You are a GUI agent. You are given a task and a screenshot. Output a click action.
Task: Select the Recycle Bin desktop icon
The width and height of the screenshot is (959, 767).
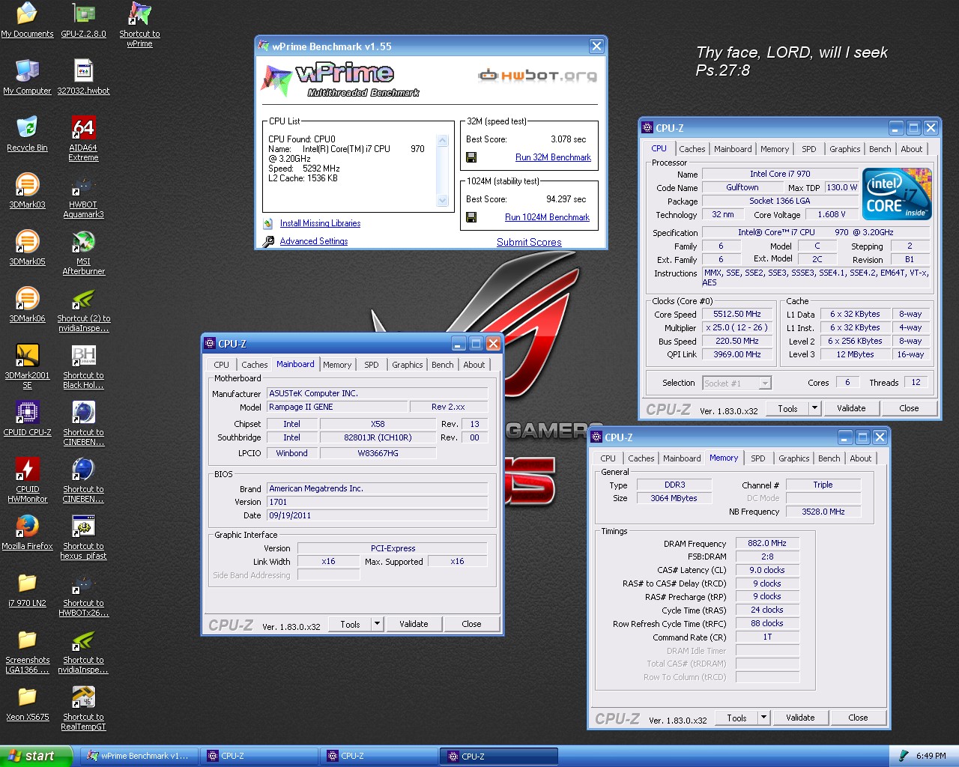(x=27, y=134)
